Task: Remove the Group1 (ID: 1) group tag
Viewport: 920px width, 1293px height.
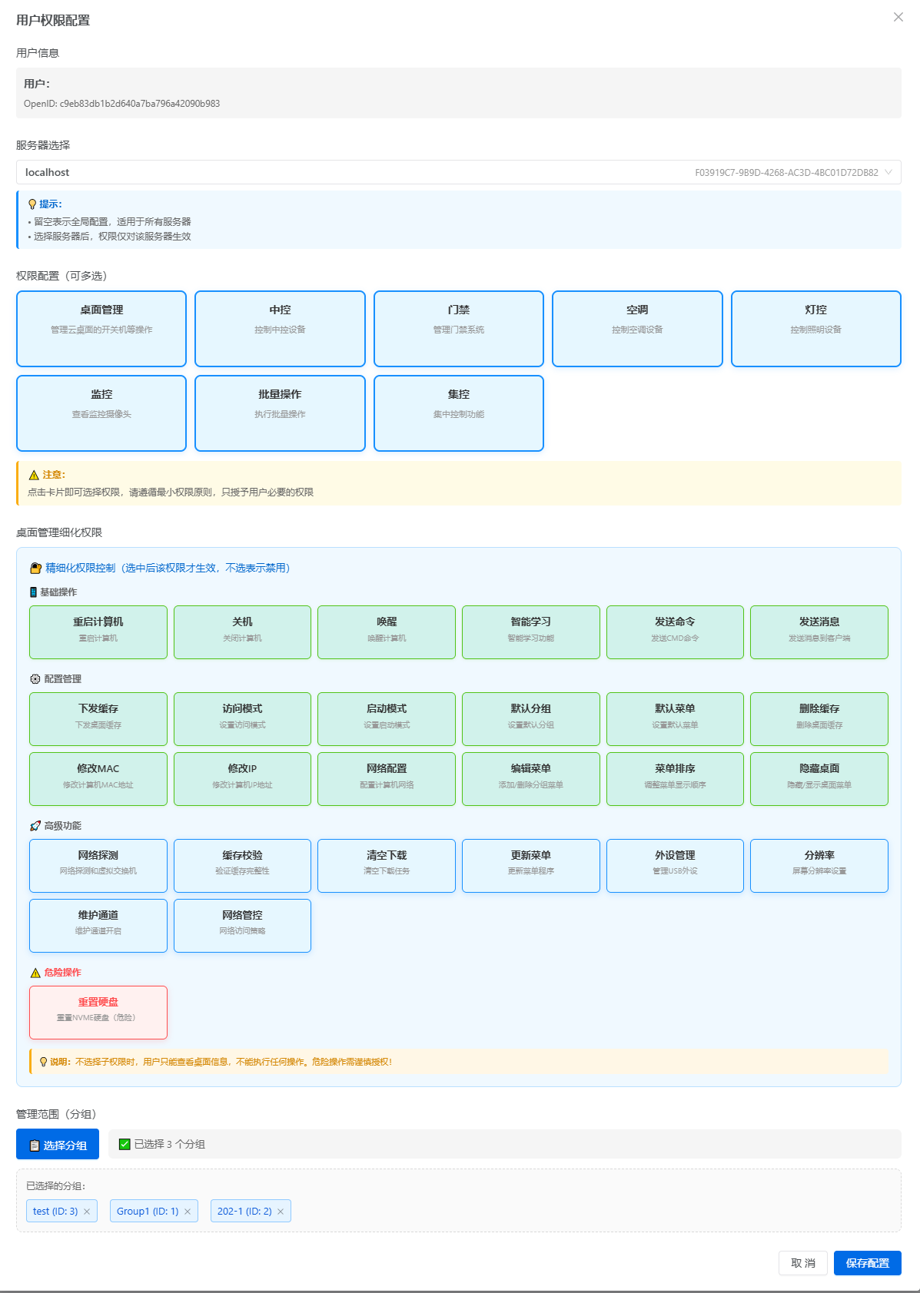Action: [188, 1212]
